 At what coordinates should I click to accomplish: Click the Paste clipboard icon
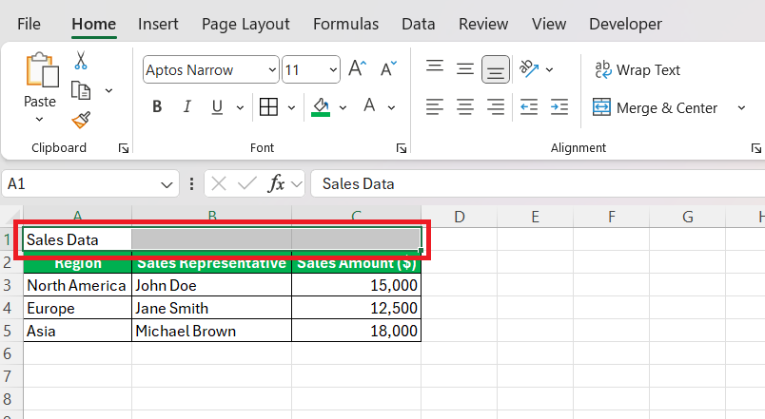[42, 70]
